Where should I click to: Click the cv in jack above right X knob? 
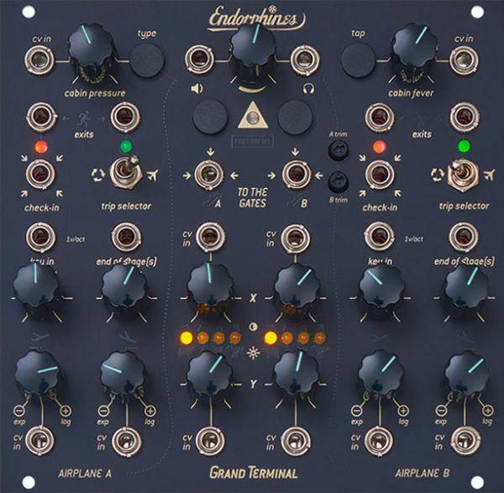pos(295,239)
